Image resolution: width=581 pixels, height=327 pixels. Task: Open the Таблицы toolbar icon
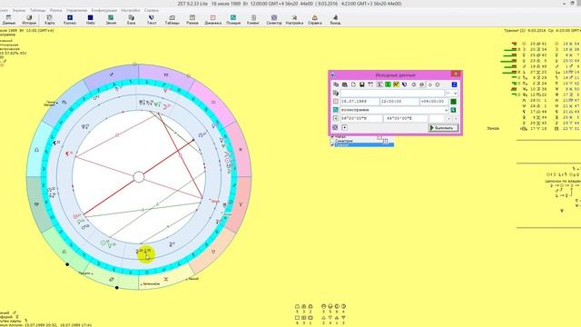(x=172, y=20)
